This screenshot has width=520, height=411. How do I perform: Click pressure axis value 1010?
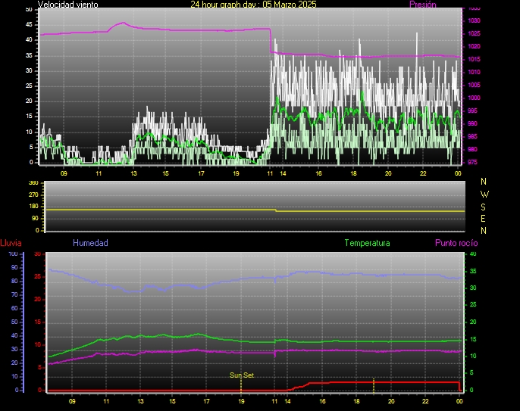click(474, 72)
